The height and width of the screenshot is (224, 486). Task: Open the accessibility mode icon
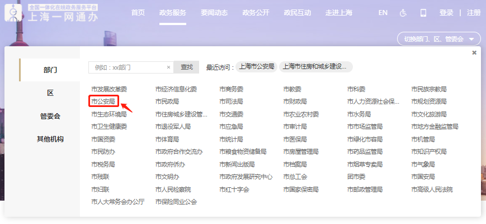point(403,13)
